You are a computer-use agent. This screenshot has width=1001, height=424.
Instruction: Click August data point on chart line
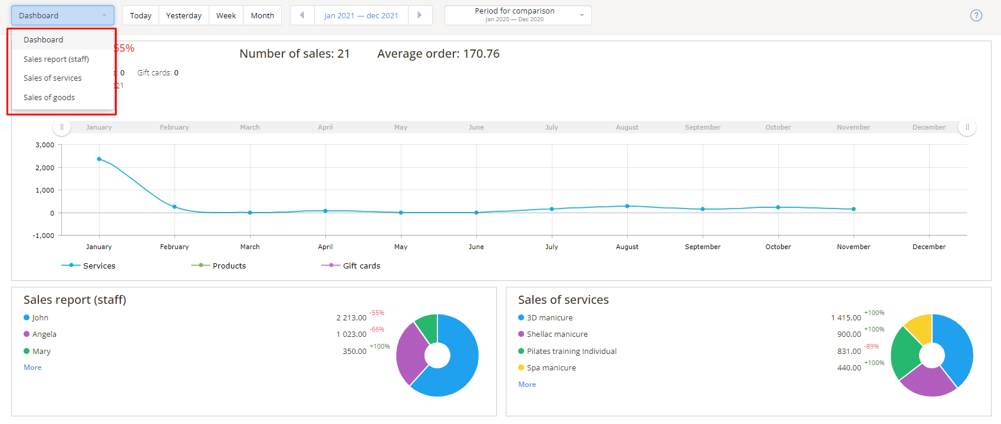point(627,206)
